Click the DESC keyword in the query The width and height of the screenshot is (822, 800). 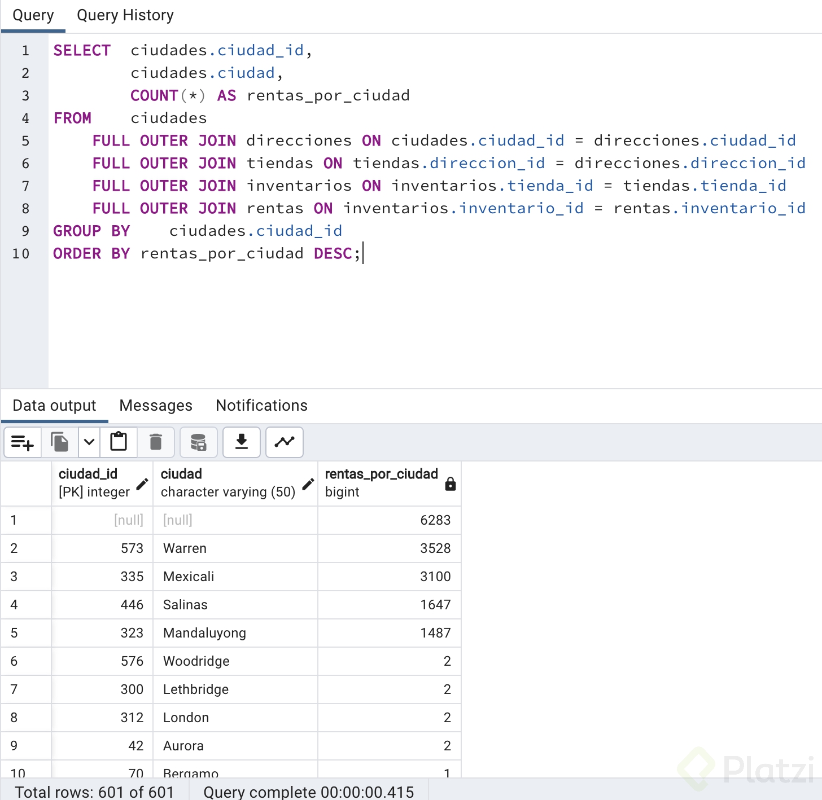coord(333,254)
